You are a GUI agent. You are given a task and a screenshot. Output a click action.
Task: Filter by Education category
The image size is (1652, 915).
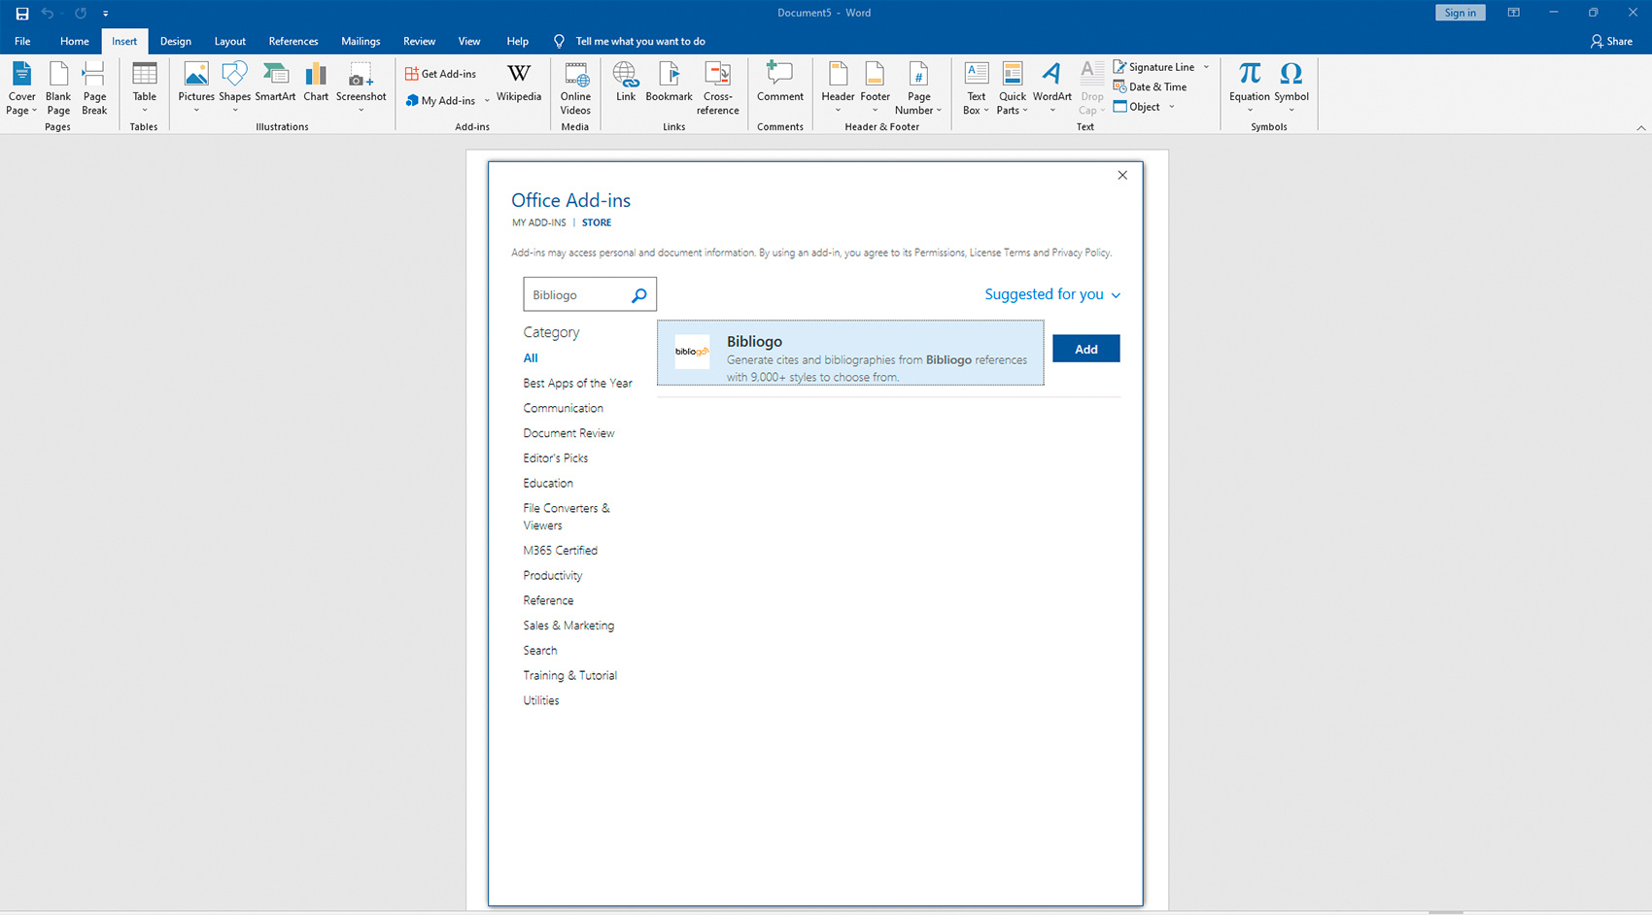pos(548,484)
